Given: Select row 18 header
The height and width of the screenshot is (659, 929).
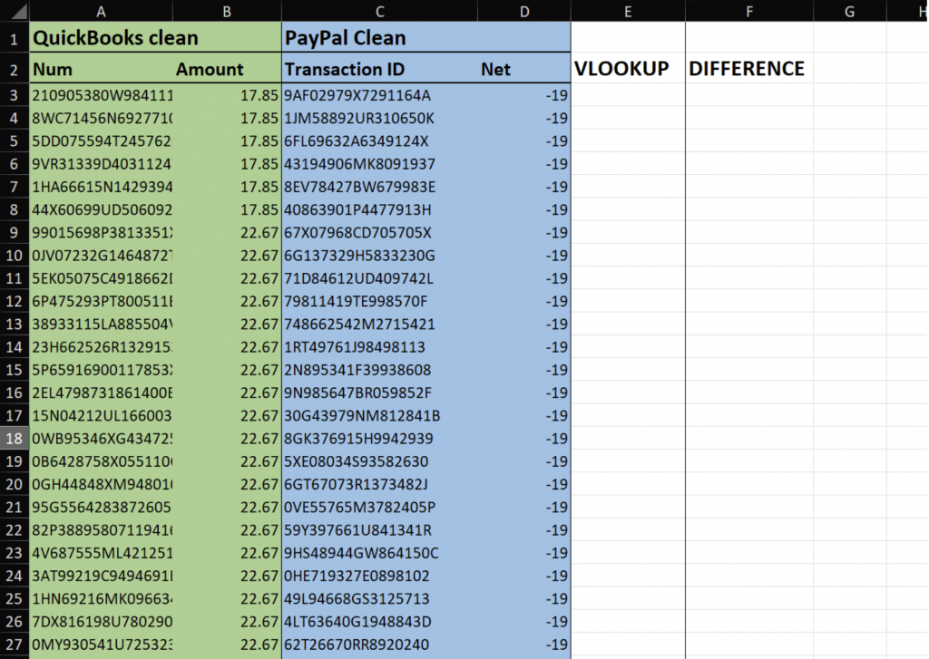Looking at the screenshot, I should coord(14,439).
